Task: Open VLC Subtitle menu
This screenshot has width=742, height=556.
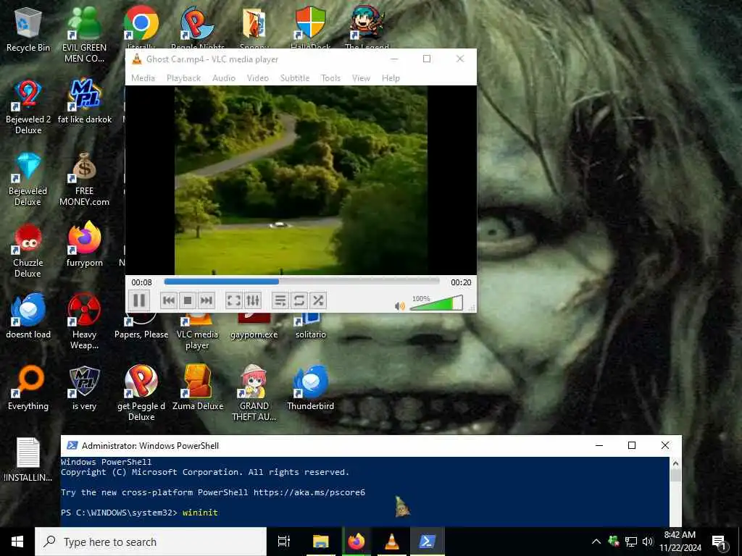Action: pos(295,78)
